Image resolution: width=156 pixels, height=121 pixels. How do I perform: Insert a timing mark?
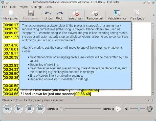[76, 15]
